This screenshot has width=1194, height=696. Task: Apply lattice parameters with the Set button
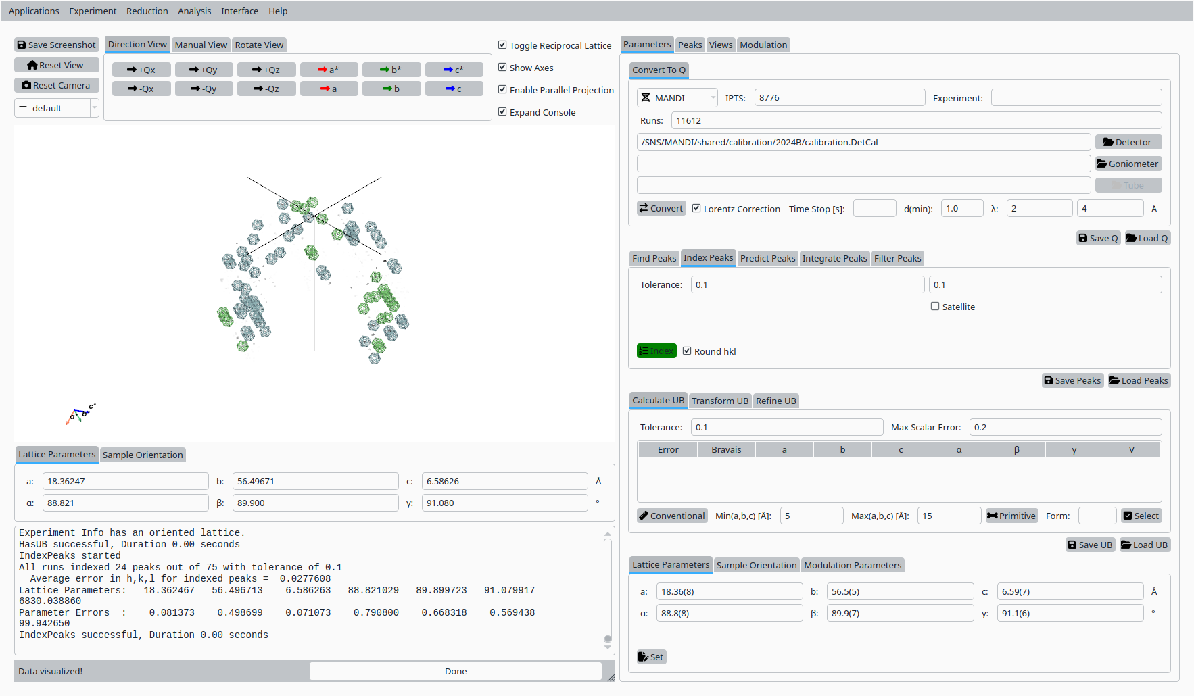pos(650,656)
